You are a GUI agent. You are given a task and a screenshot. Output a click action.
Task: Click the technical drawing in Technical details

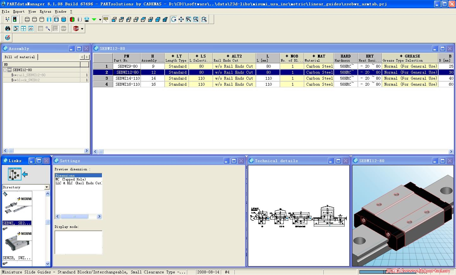[299, 216]
